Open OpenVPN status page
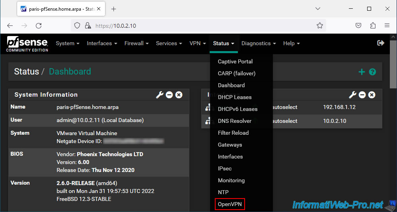This screenshot has height=212, width=397. coord(230,204)
